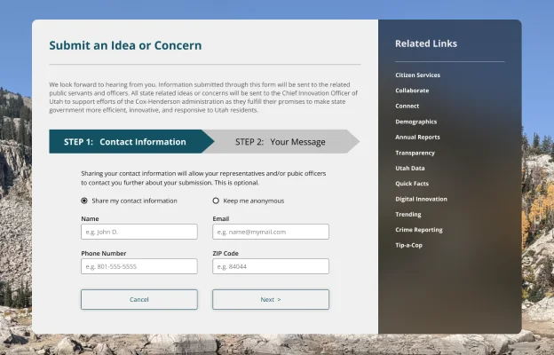Screen dimensions: 554x355
Task: Open the Trending link
Action: click(x=408, y=214)
